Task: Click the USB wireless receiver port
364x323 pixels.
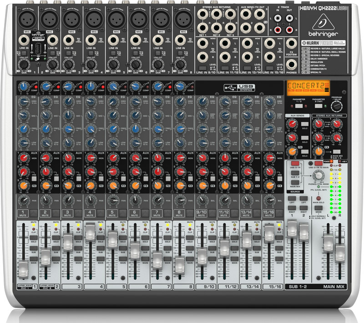Action: (39, 49)
